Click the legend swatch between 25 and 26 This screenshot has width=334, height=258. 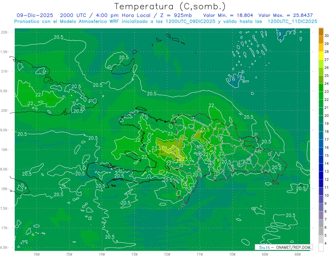(x=321, y=72)
